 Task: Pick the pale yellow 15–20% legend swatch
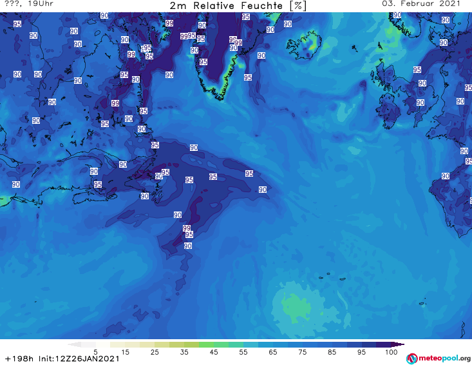click(133, 344)
